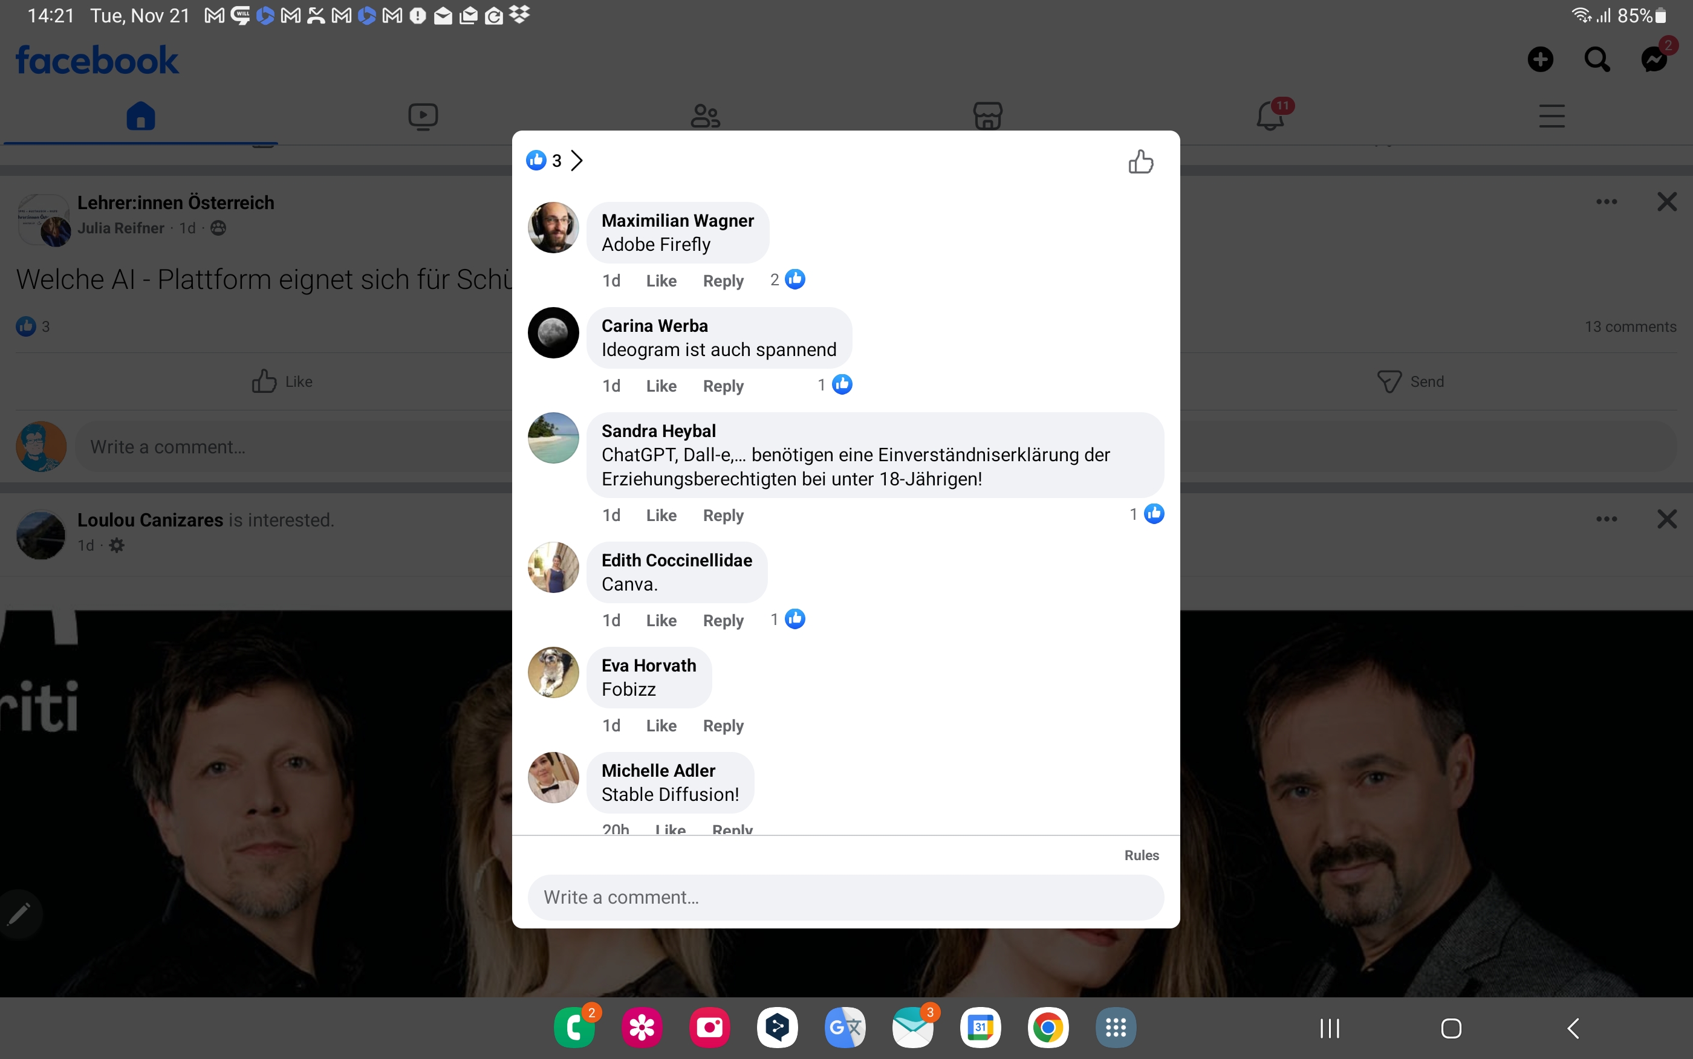Focus the popup Write a comment field

pyautogui.click(x=845, y=897)
